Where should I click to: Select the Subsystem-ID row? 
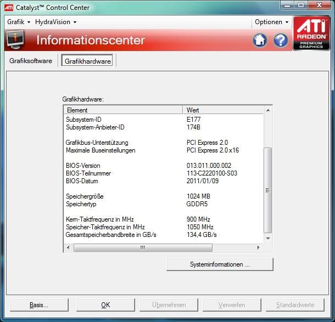coord(164,120)
